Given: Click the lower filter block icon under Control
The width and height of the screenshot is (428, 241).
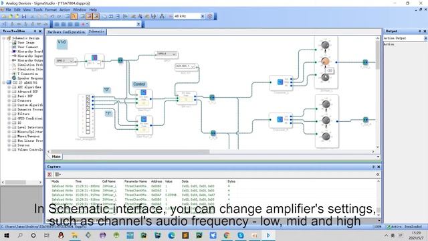Looking at the screenshot, I should tap(144, 119).
